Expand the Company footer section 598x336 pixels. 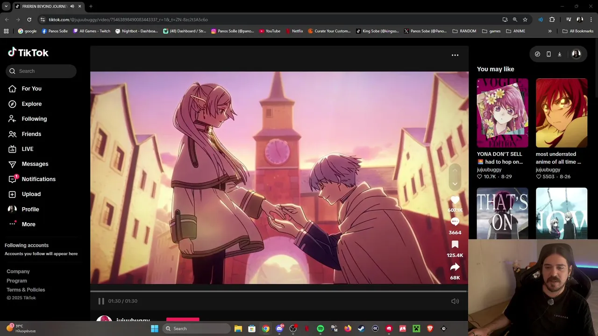click(x=18, y=272)
